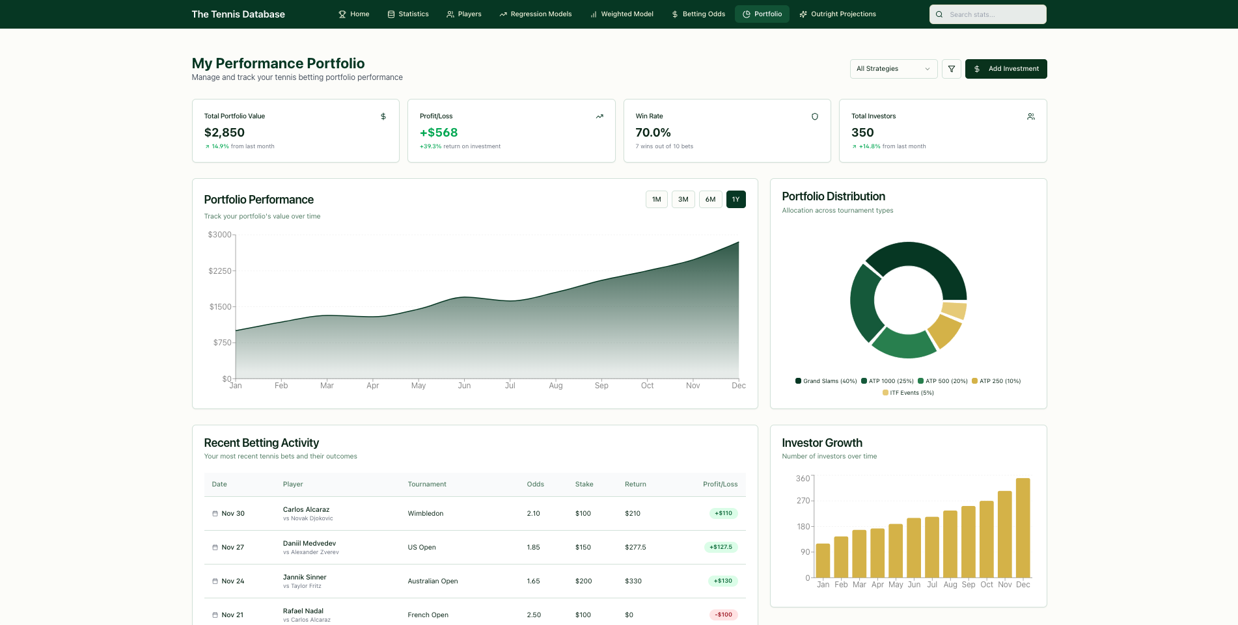Click the dollar icon inside Add Investment button
Screen dimensions: 1238x625
[x=977, y=68]
